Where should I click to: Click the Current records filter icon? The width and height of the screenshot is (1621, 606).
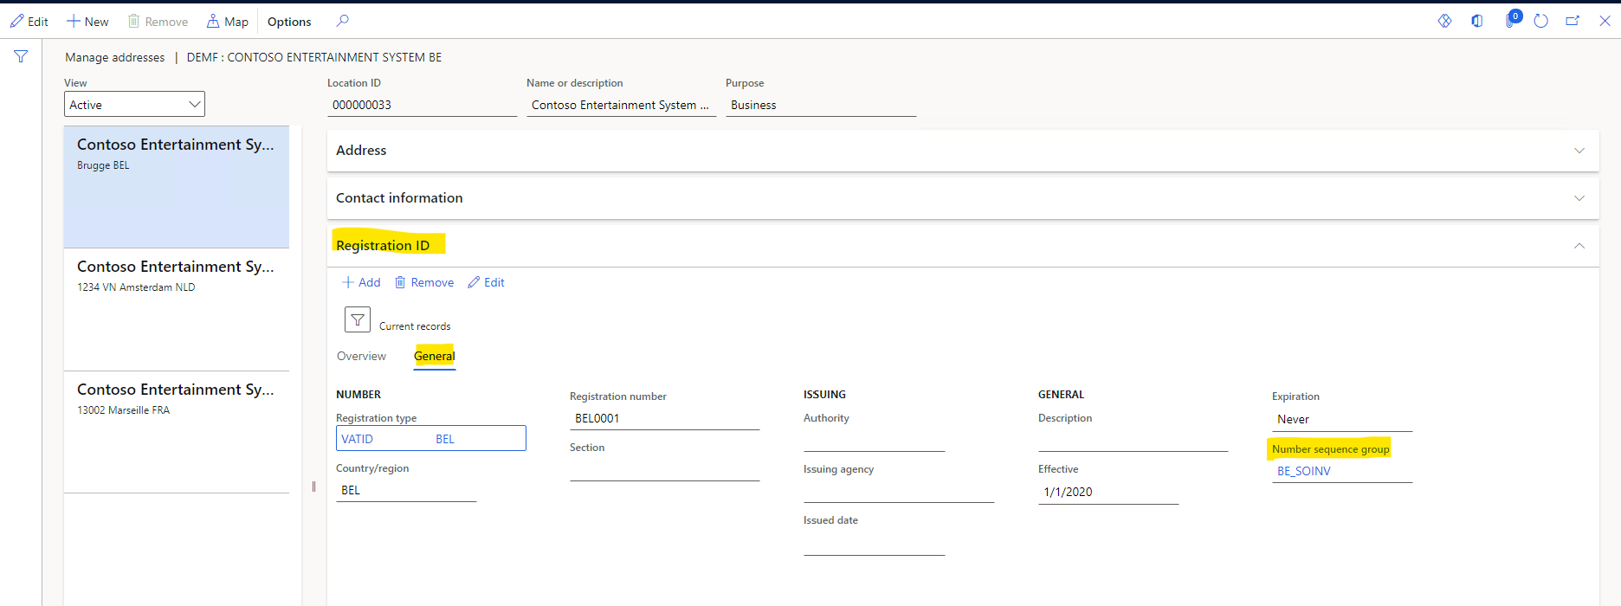click(x=358, y=319)
